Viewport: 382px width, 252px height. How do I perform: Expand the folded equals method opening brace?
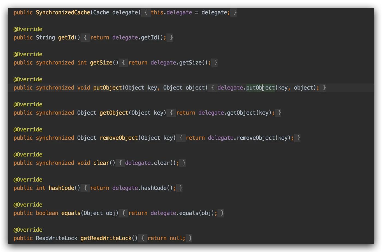click(124, 213)
